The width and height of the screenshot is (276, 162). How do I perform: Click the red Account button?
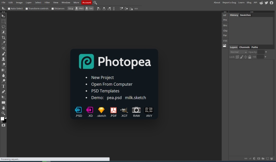87,3
